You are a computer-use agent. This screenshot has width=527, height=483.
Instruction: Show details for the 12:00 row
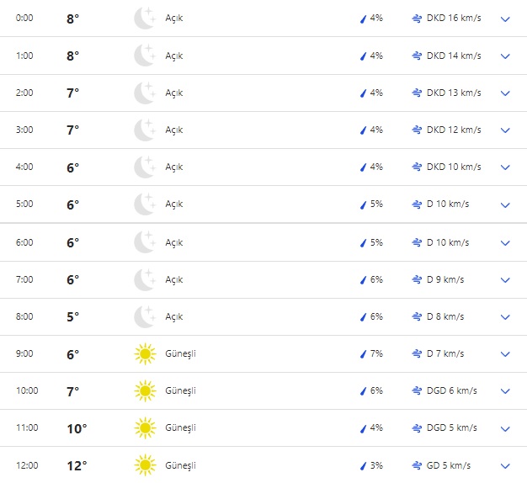click(x=505, y=465)
